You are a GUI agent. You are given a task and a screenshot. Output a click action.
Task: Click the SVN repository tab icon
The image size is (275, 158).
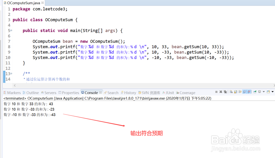coord(140,92)
